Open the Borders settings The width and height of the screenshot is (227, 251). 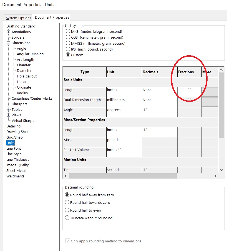18,37
